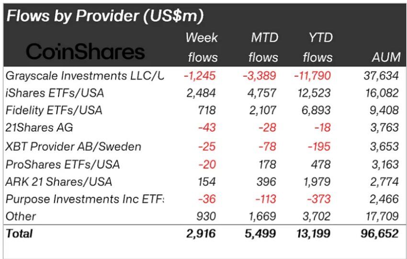The image size is (407, 259).
Task: Select the MTD flows column header
Action: [x=263, y=47]
